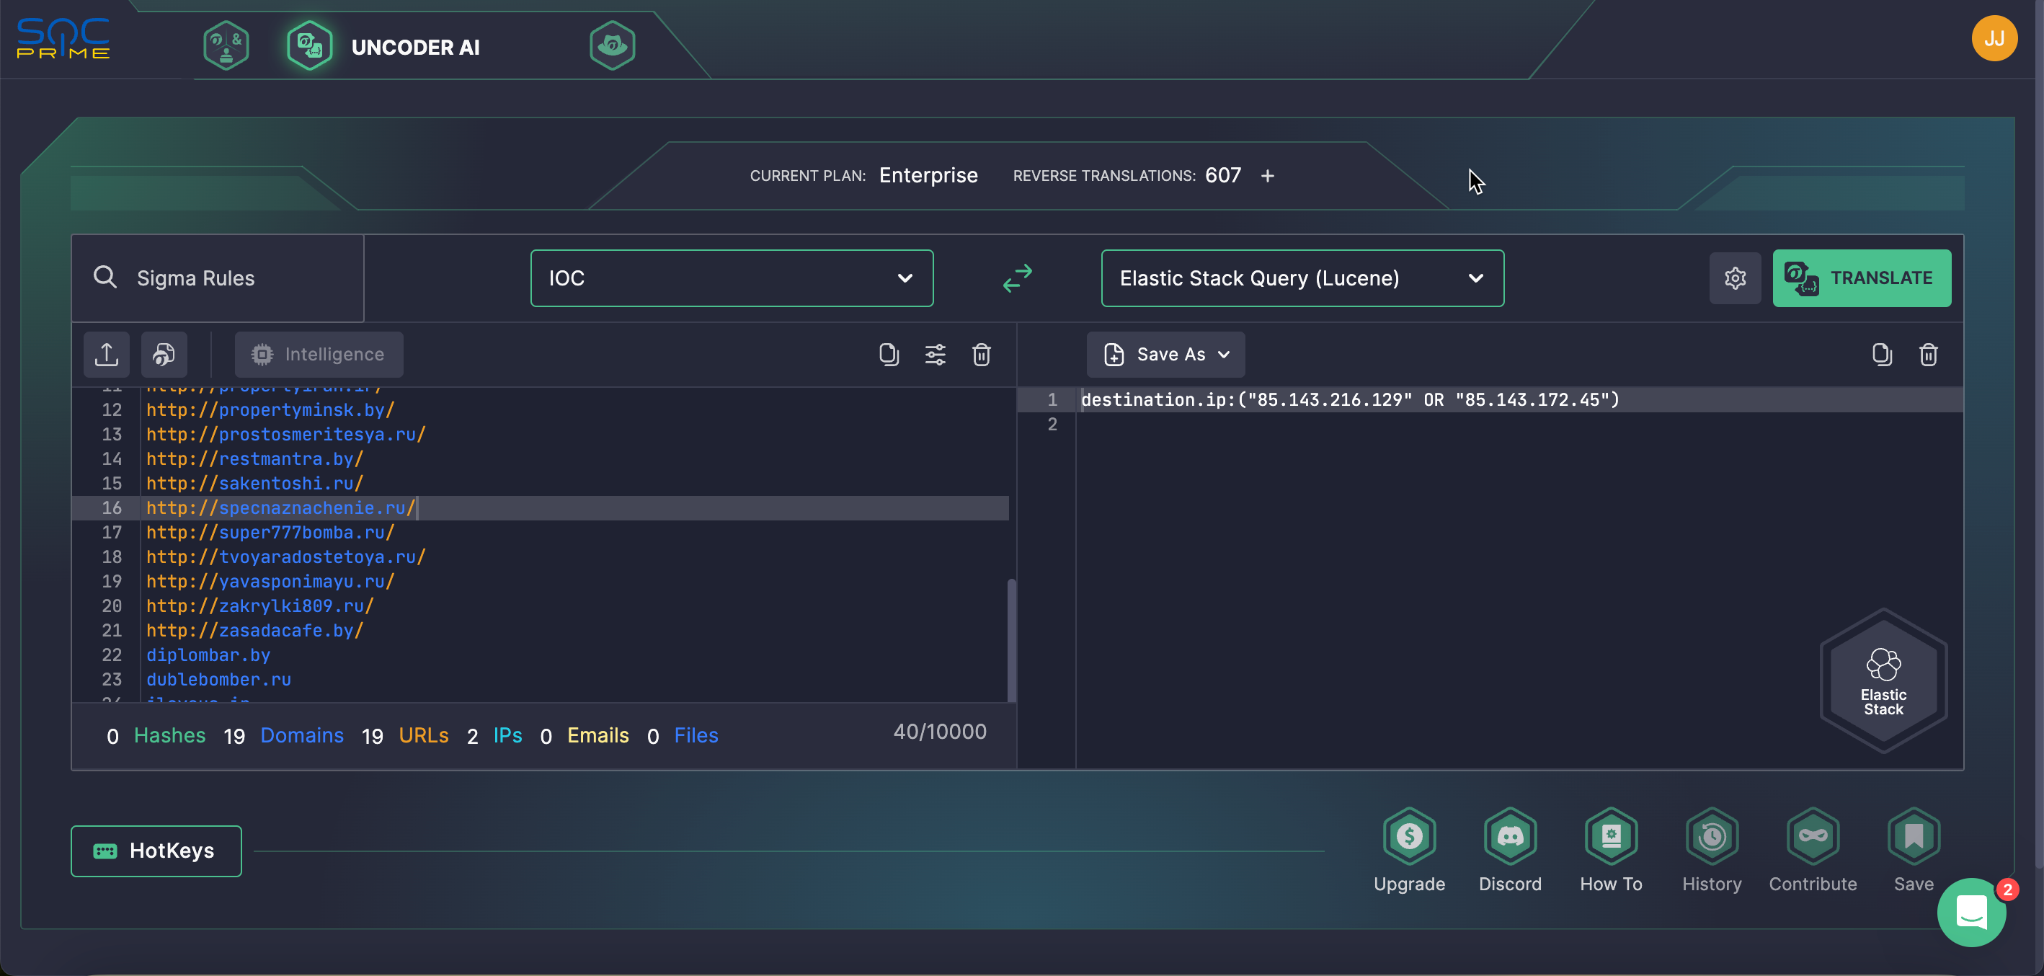Open the Save As dropdown
This screenshot has width=2044, height=976.
click(1165, 354)
